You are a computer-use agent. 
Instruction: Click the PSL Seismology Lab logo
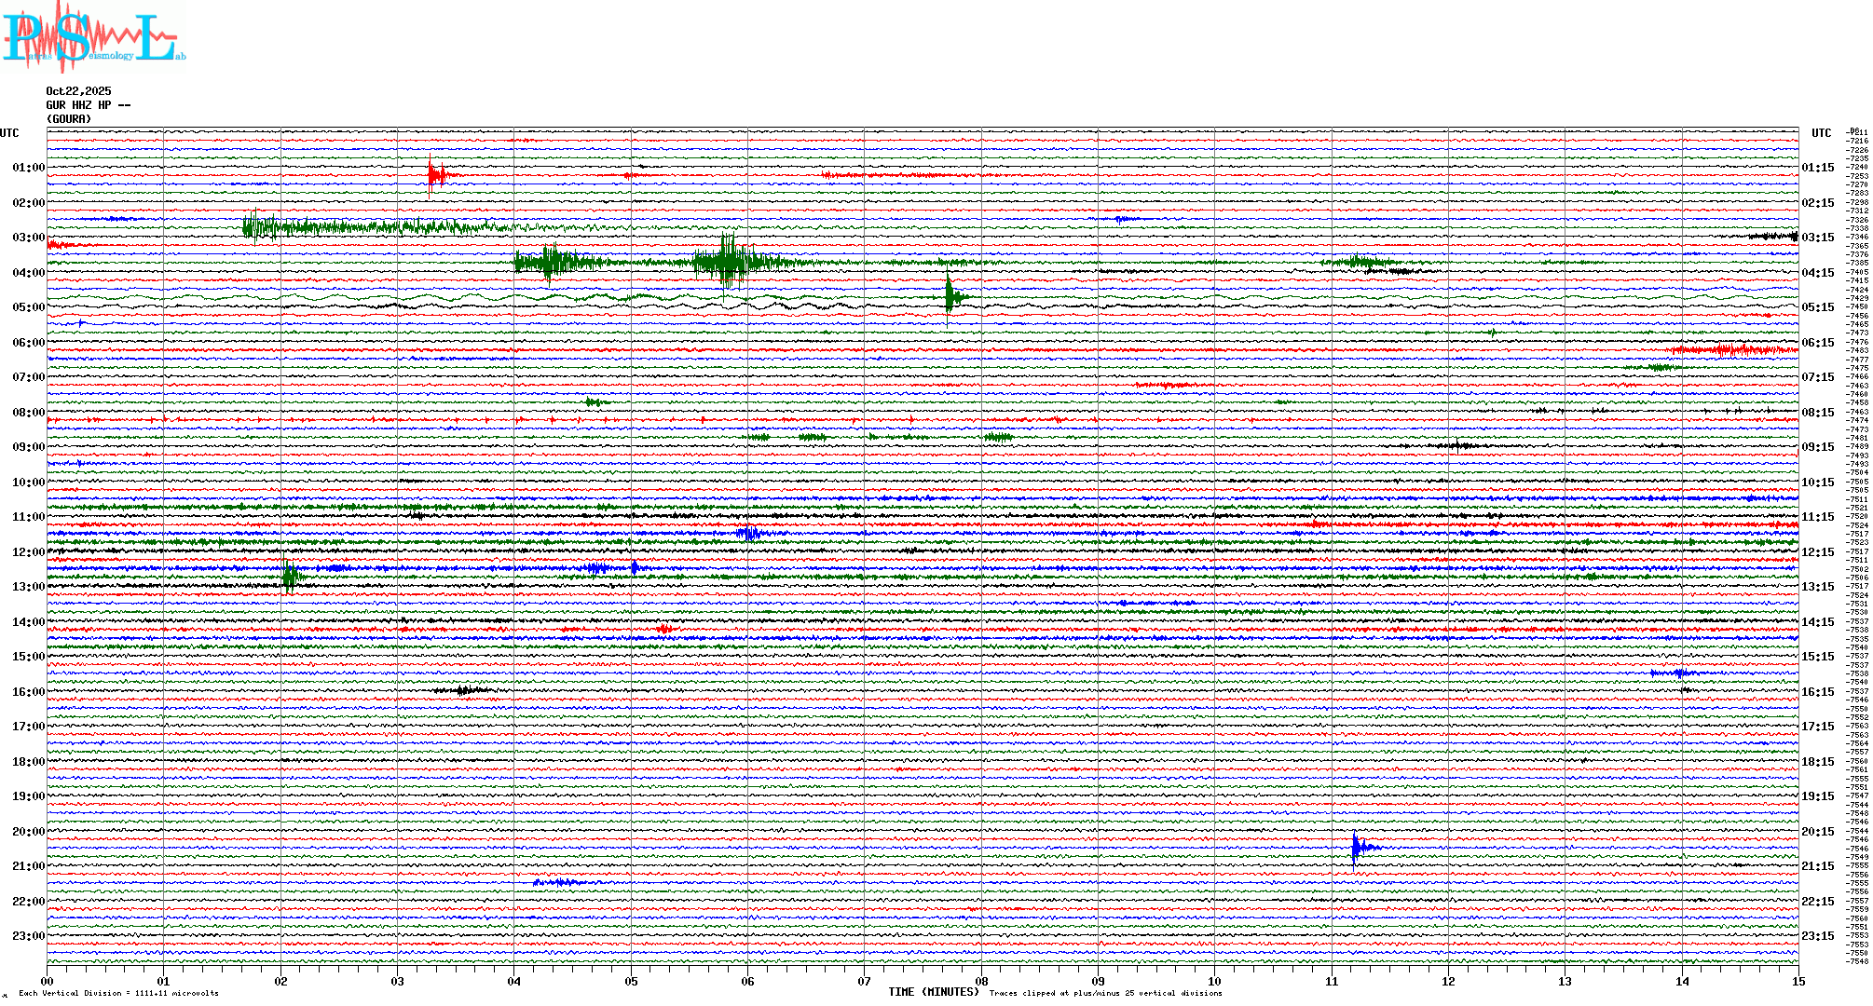(x=93, y=37)
